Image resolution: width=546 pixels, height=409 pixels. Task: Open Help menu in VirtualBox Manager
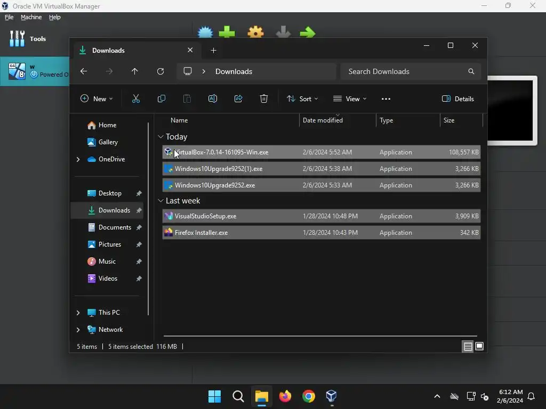pos(55,17)
